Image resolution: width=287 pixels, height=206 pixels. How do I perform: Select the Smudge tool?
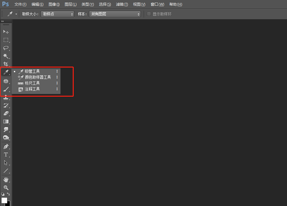[6, 129]
